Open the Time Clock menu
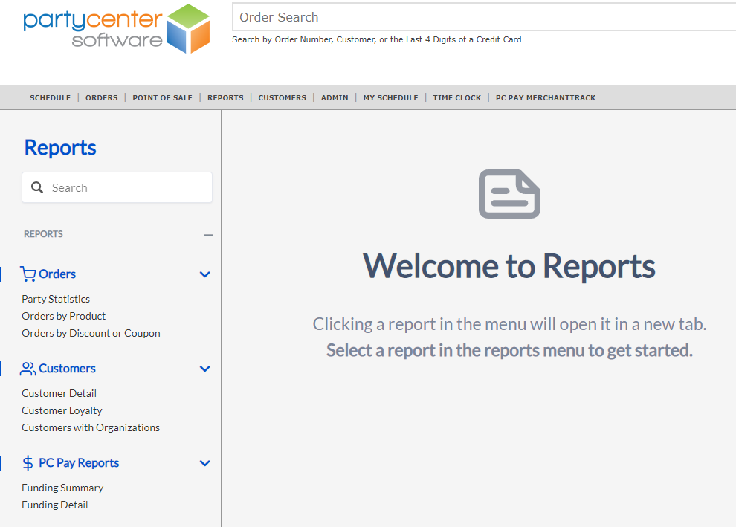 [456, 97]
